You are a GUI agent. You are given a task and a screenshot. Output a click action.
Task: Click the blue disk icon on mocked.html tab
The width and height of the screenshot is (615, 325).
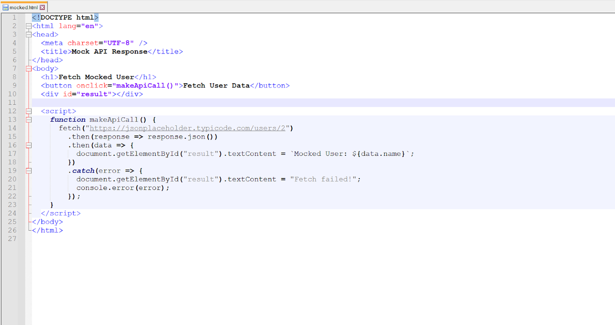pos(6,7)
